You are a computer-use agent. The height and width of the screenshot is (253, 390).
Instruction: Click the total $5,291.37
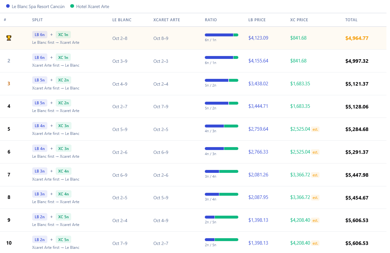point(357,152)
